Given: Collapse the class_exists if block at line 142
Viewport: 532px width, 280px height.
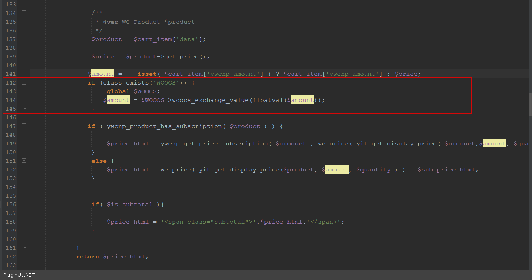Looking at the screenshot, I should (x=24, y=82).
